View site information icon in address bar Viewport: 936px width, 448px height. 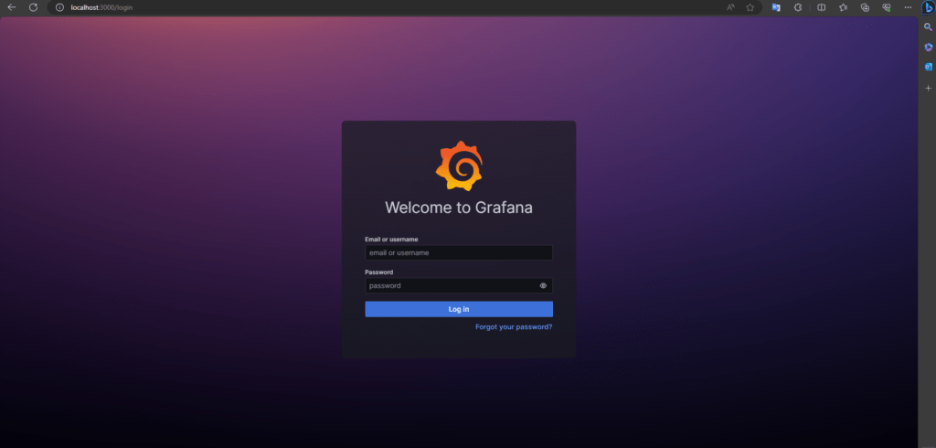click(x=59, y=7)
